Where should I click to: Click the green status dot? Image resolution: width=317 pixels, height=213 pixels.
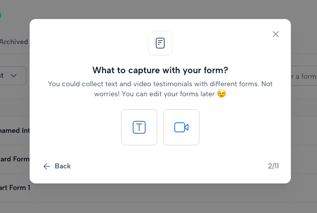(1, 16)
